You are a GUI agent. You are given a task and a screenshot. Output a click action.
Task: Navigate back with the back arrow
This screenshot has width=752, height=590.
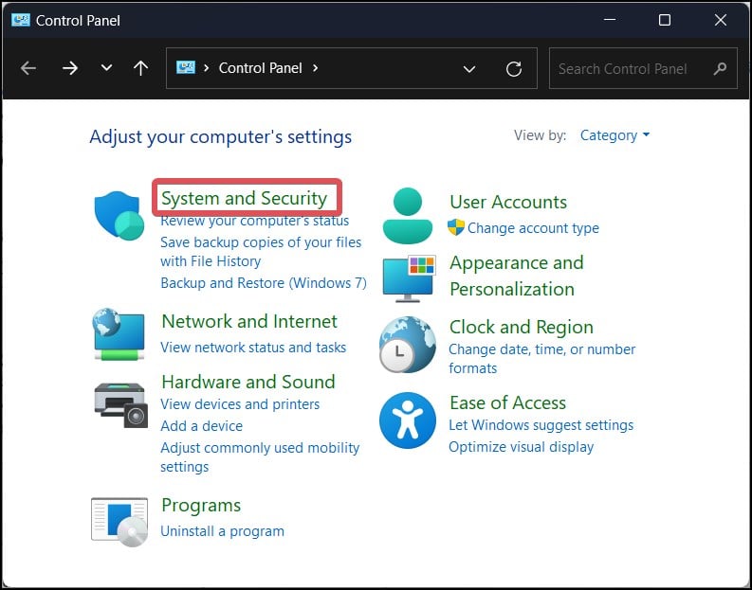28,68
